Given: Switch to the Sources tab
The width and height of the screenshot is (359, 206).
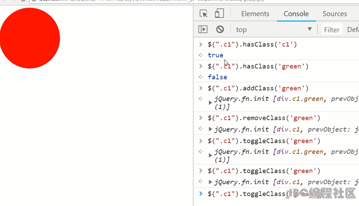Looking at the screenshot, I should coord(335,14).
